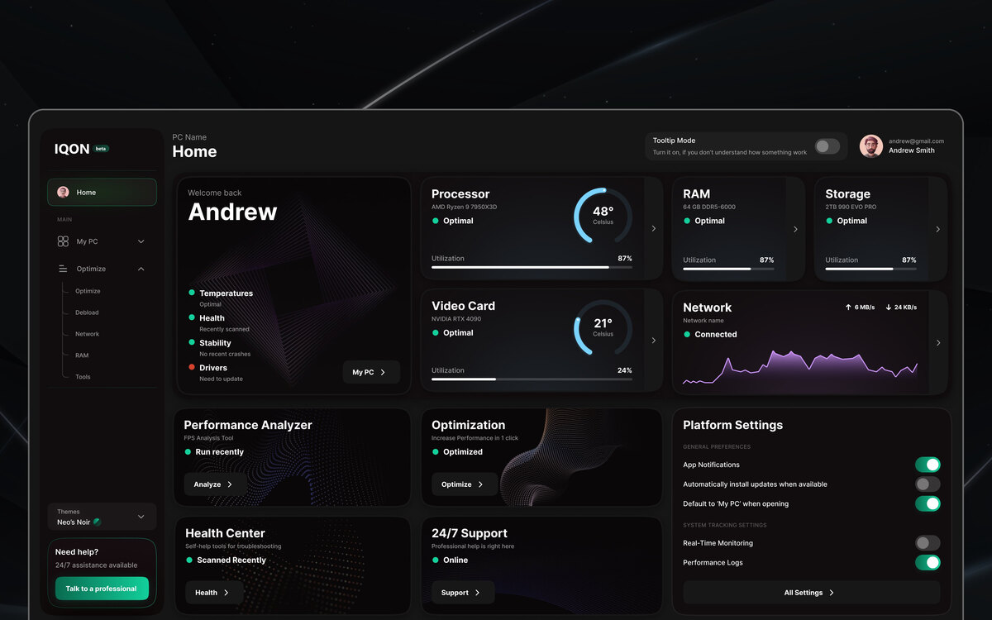Click the green Temperatures status dot
The image size is (992, 620).
[192, 293]
